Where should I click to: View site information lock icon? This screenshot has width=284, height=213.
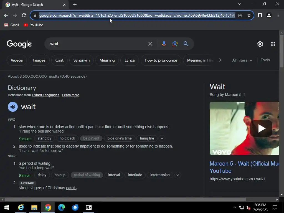(35, 16)
